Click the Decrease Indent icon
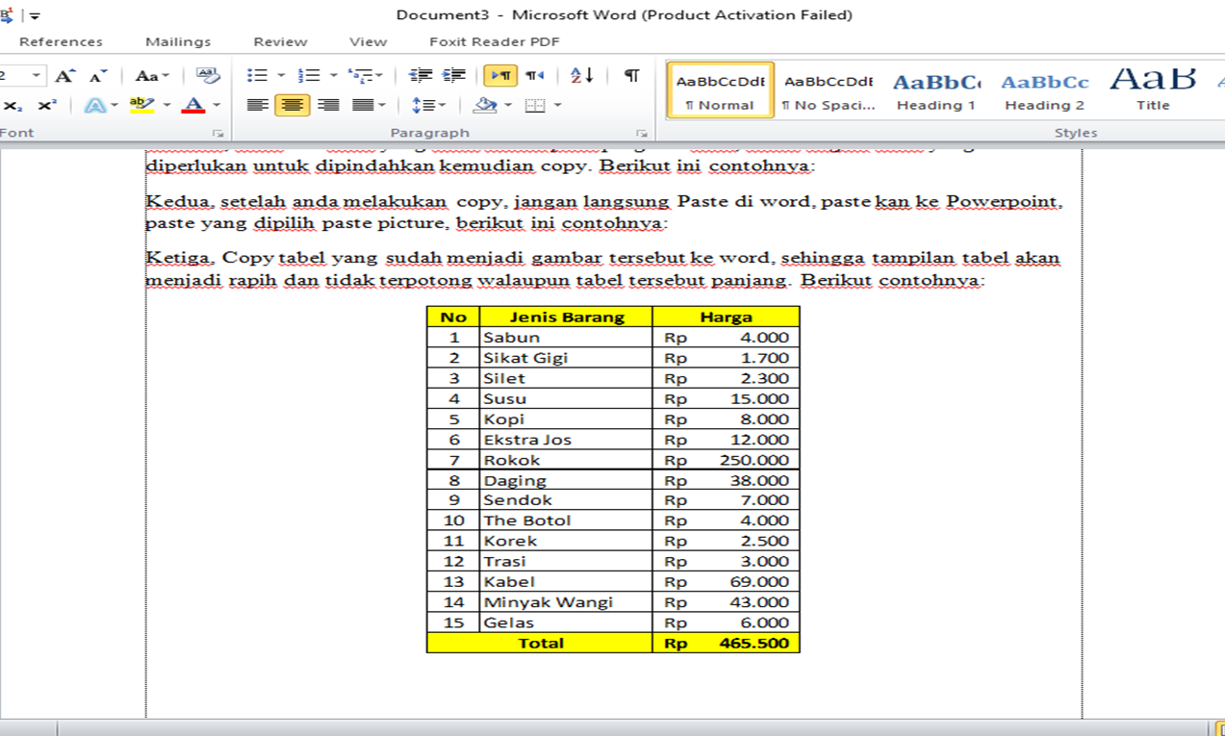The height and width of the screenshot is (736, 1225). click(421, 75)
